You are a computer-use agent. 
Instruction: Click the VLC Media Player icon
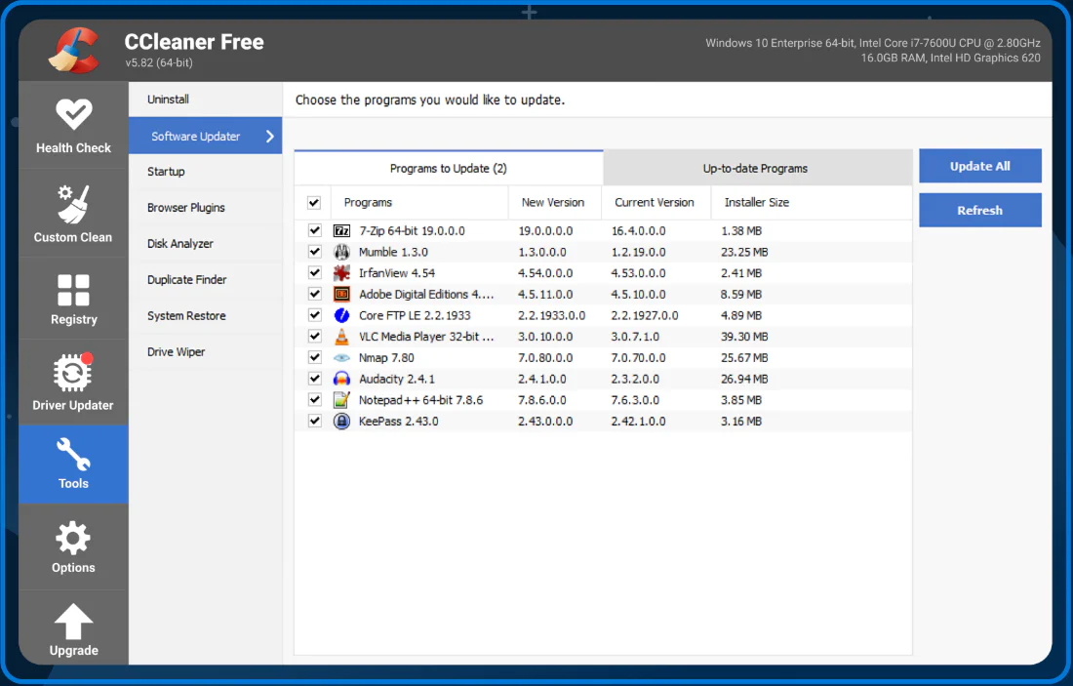pos(341,336)
